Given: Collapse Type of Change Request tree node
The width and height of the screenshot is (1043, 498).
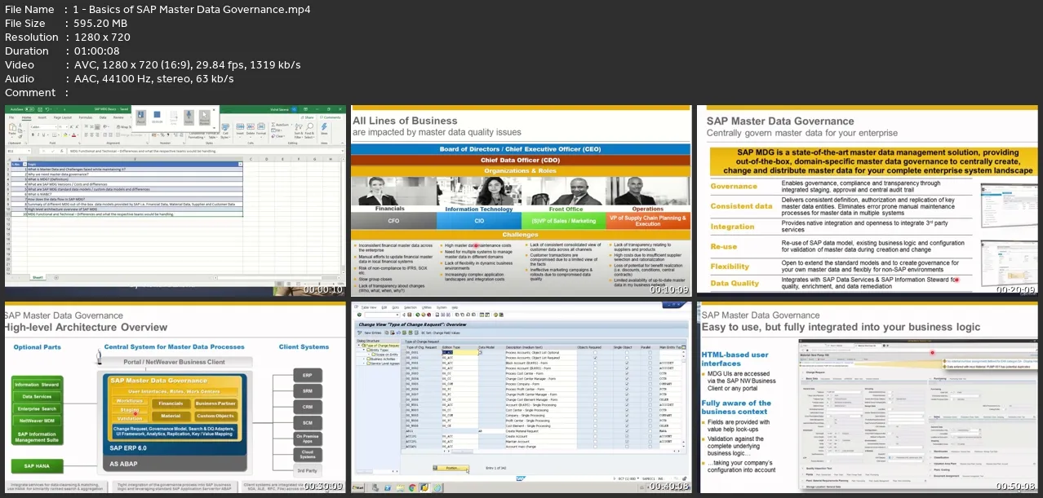Looking at the screenshot, I should click(x=359, y=346).
